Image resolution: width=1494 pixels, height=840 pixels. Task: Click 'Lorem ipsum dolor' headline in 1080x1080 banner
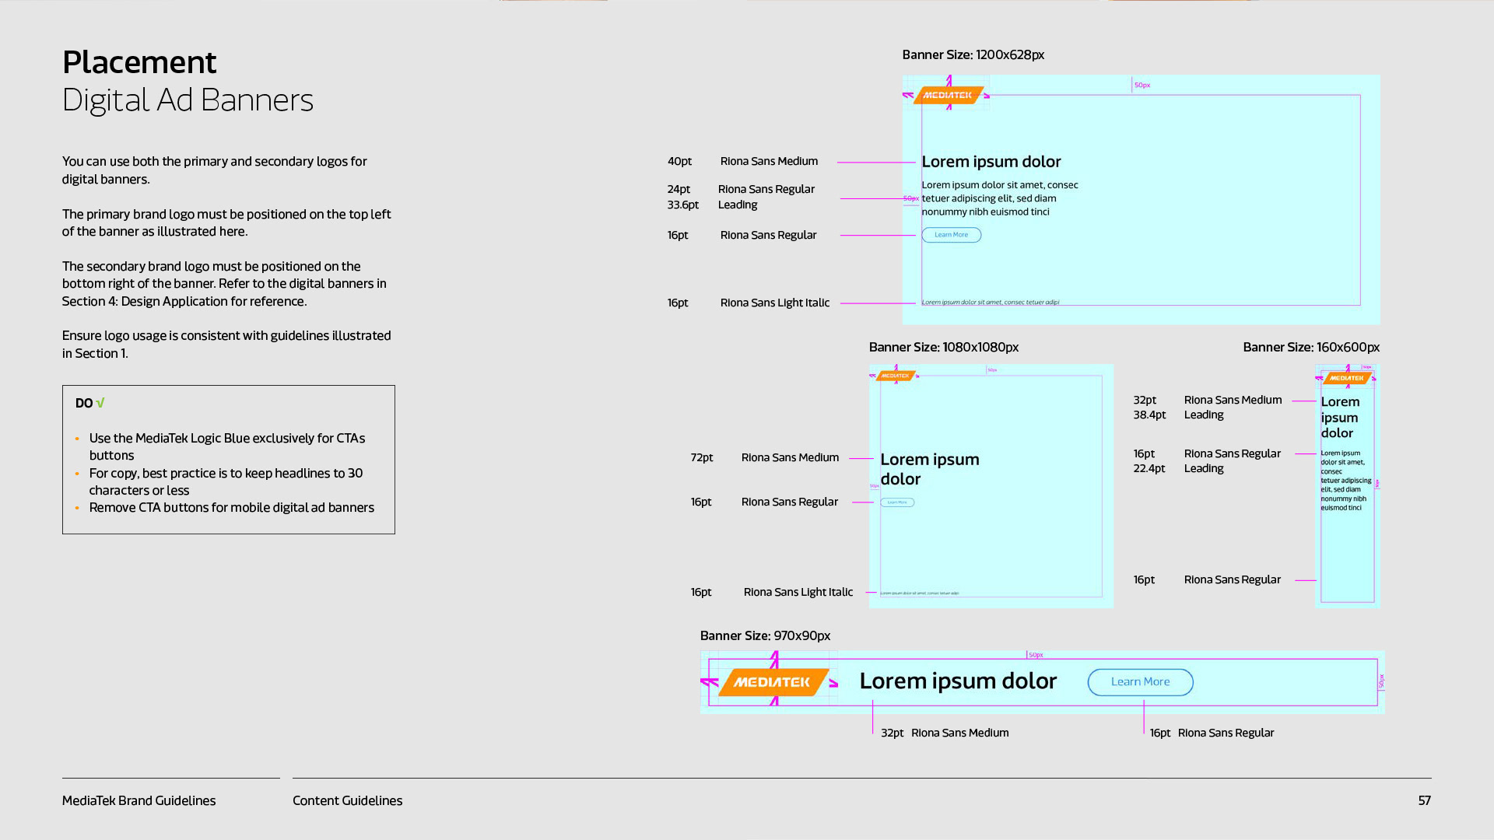[929, 469]
